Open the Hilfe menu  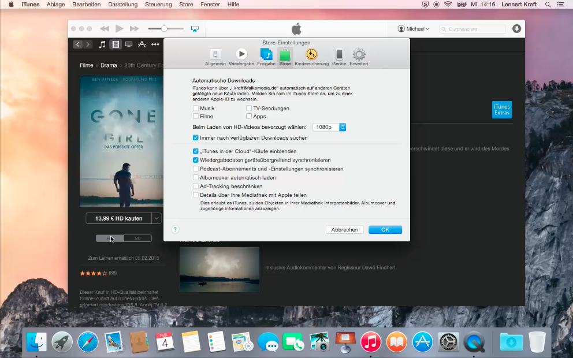click(233, 5)
